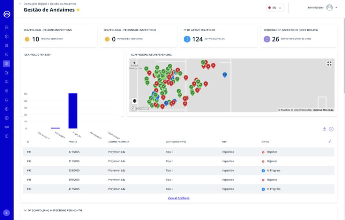The width and height of the screenshot is (345, 220).
Task: Click the Pending Inspections summary card
Action: coord(59,36)
